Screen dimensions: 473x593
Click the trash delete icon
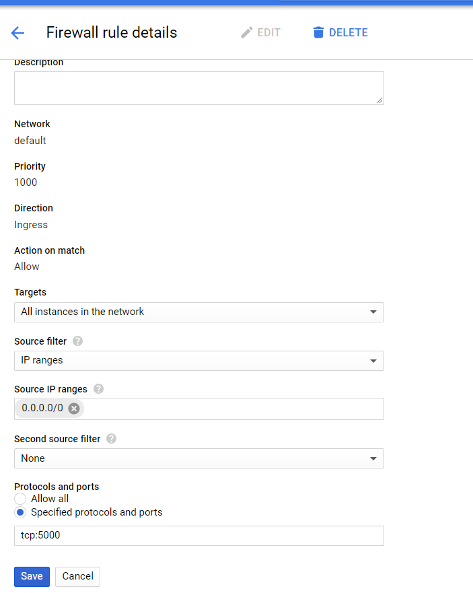tap(318, 33)
